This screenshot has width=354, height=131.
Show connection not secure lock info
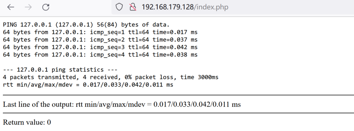(x=132, y=7)
